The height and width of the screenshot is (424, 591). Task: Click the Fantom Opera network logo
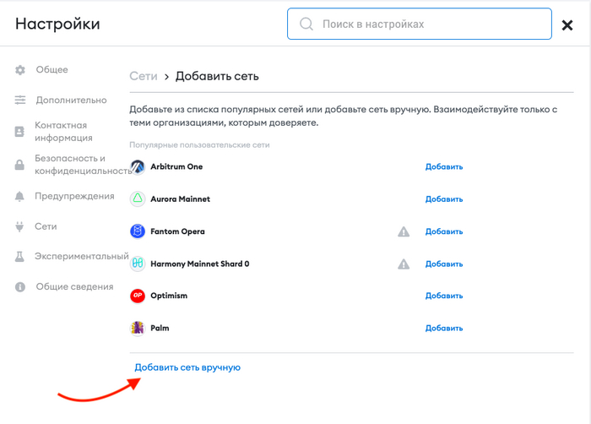pos(138,231)
